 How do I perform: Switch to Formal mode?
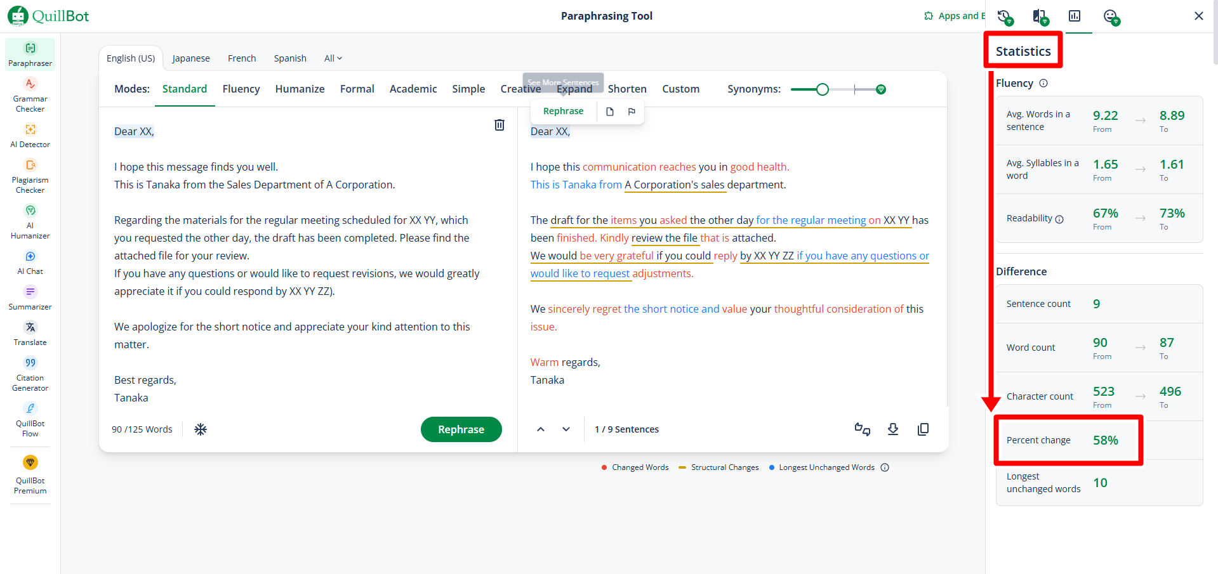(x=357, y=89)
